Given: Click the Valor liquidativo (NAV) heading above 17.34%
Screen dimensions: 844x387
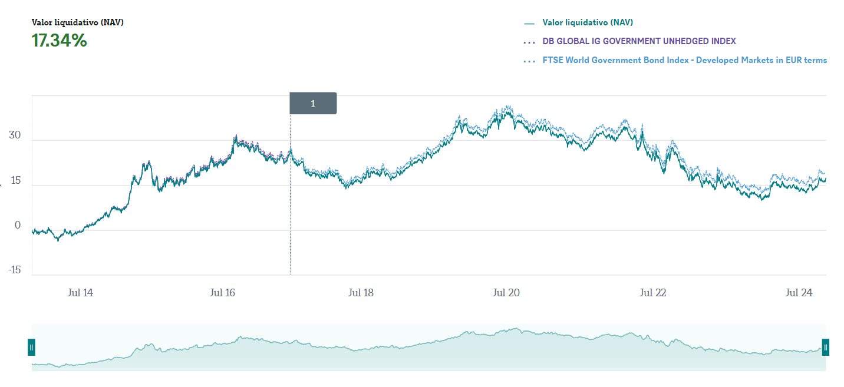Looking at the screenshot, I should click(x=77, y=23).
